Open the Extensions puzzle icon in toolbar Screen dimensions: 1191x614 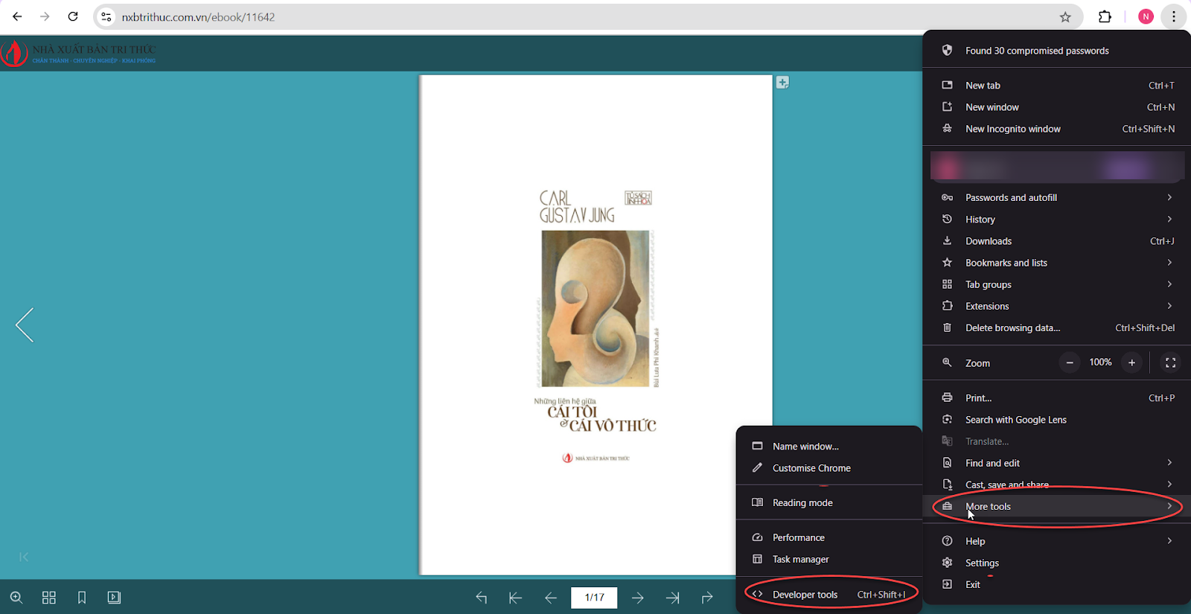point(1105,16)
